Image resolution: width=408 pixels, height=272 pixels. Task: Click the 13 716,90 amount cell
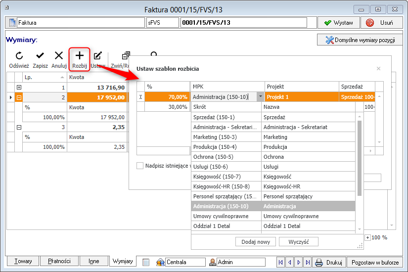(97, 88)
